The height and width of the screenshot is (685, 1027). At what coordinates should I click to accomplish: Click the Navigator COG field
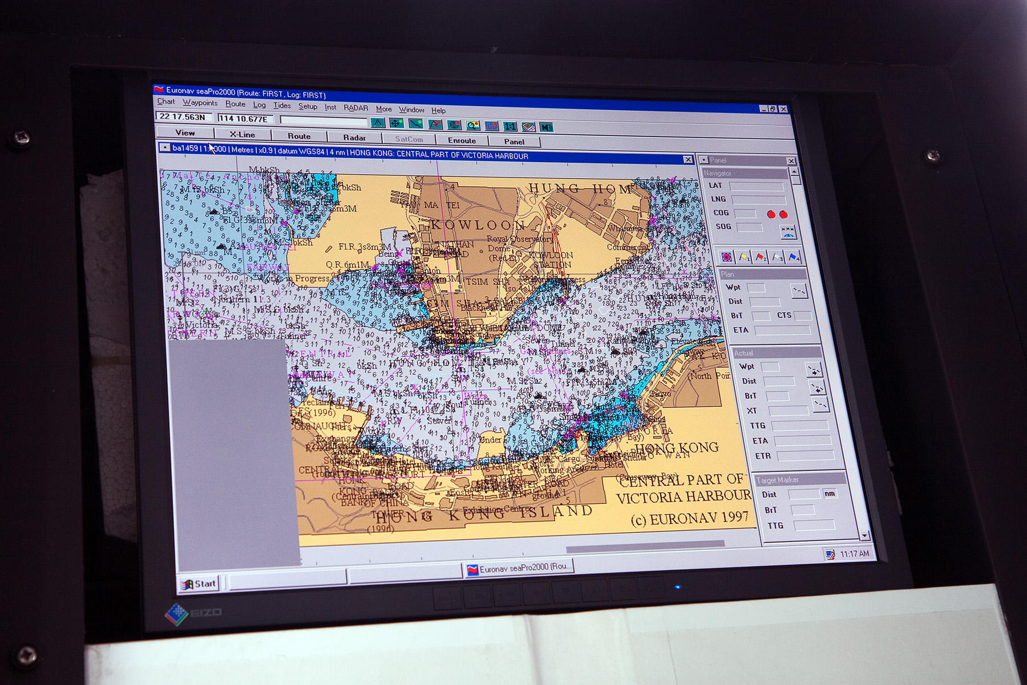click(x=745, y=213)
